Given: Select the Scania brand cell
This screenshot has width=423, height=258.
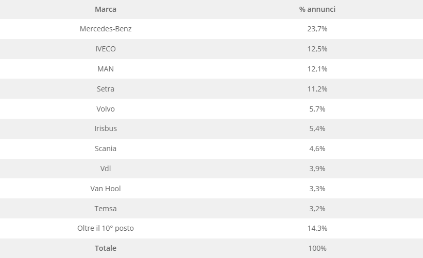Looking at the screenshot, I should pos(106,149).
